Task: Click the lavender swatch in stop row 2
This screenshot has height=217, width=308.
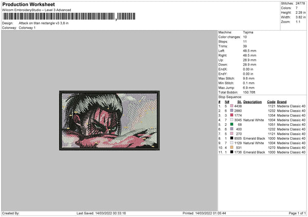Action: [232, 111]
